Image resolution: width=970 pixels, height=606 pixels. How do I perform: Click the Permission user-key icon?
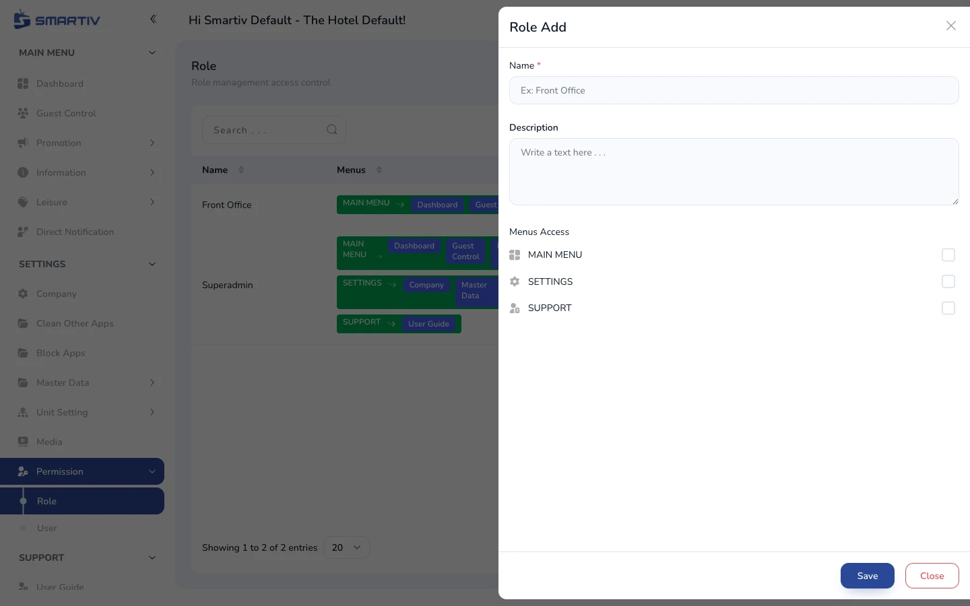[x=23, y=471]
